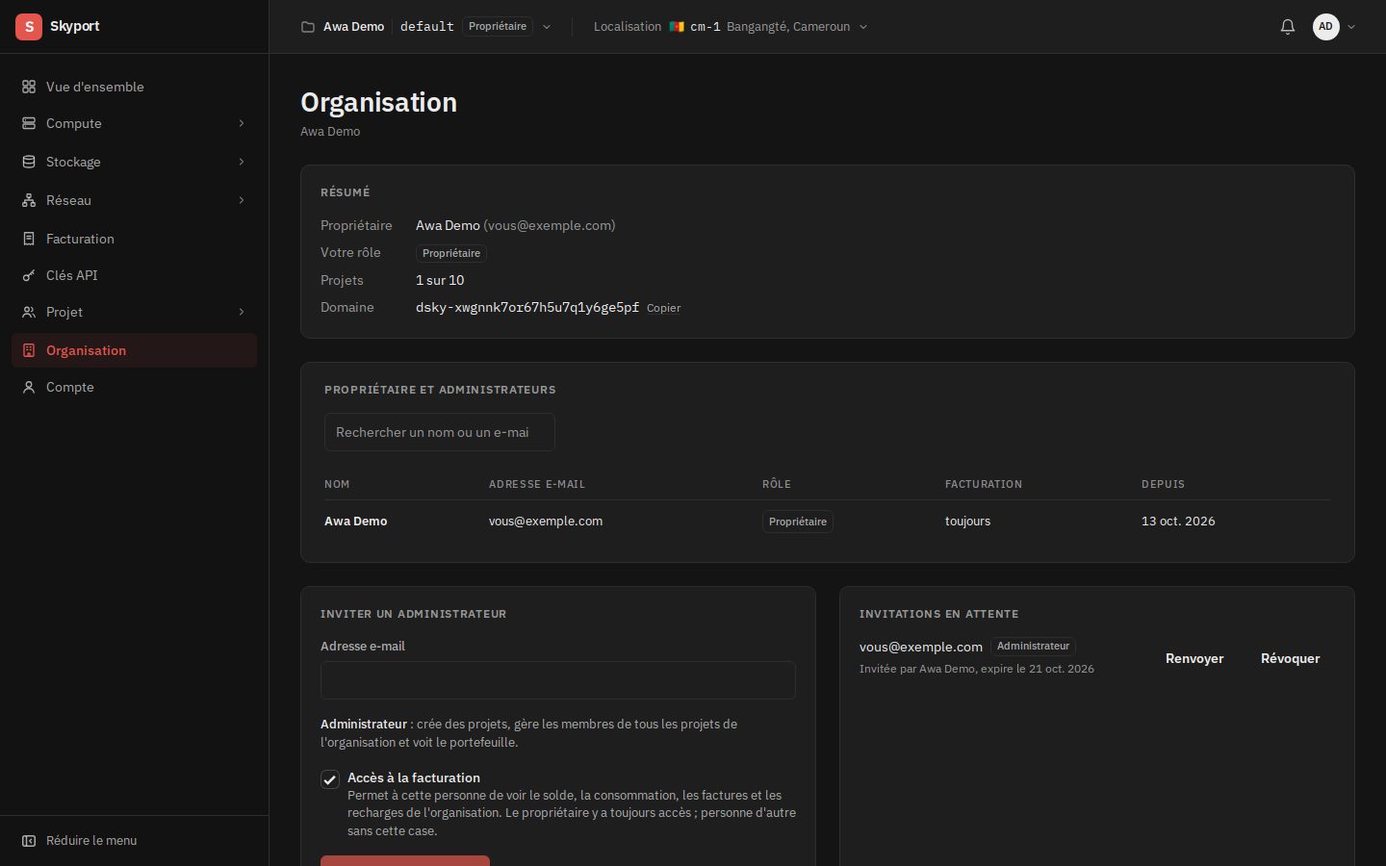Click Renvoyer for the pending invitation
This screenshot has width=1386, height=866.
(1194, 658)
